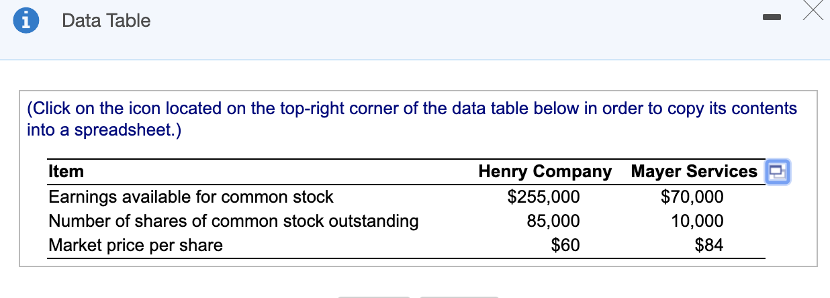The height and width of the screenshot is (298, 830).
Task: Copy table contents to spreadsheet icon
Action: (778, 171)
